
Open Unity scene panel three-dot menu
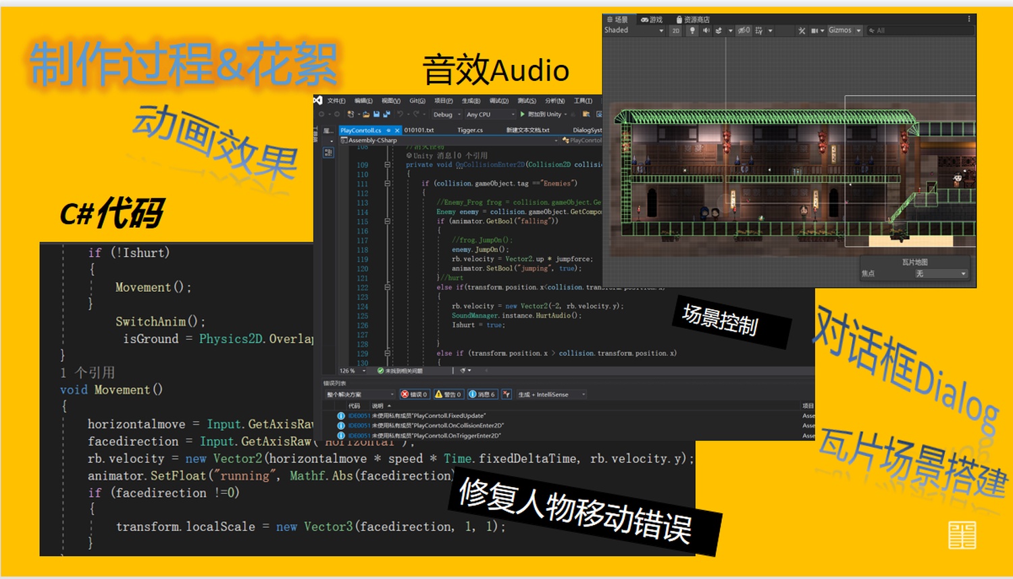tap(968, 19)
